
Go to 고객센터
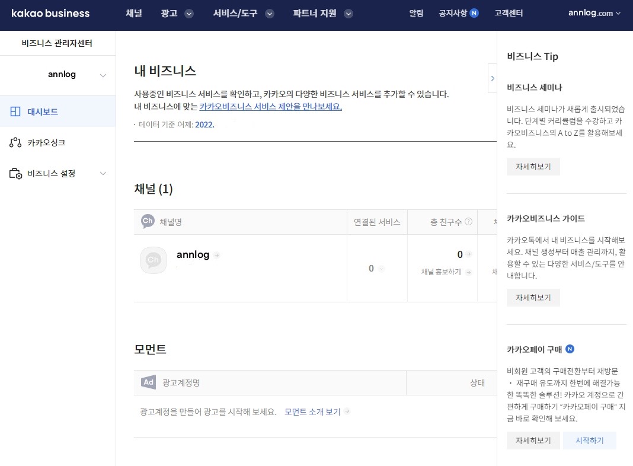tap(509, 13)
